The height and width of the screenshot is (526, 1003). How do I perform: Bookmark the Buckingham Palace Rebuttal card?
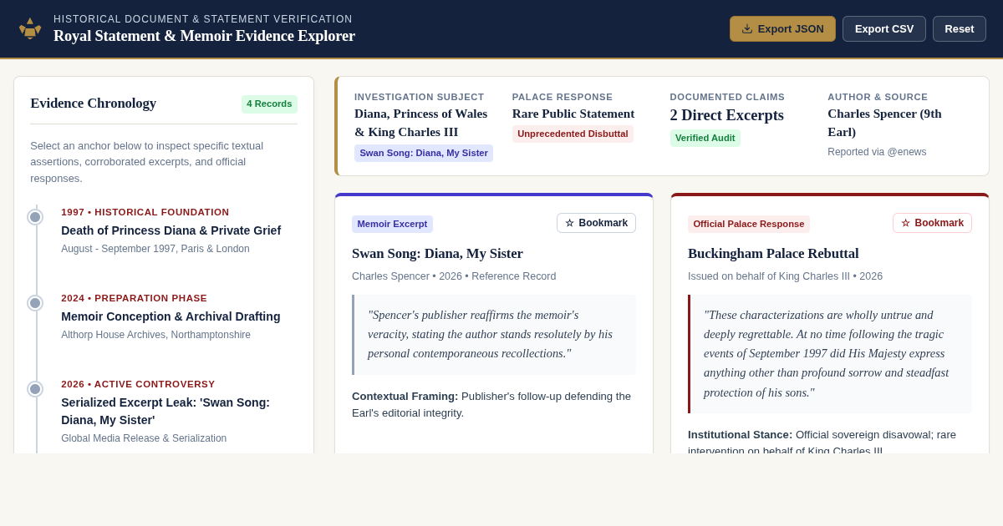point(932,223)
